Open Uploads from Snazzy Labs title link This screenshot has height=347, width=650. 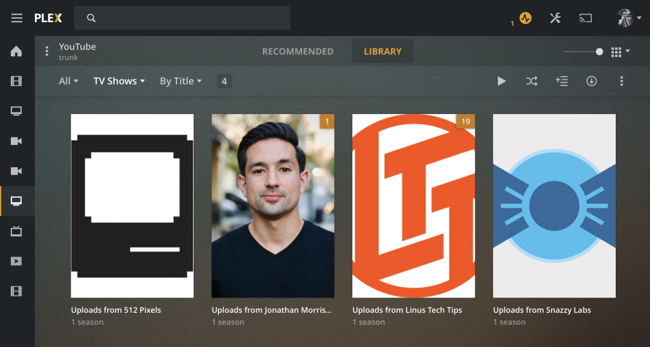click(x=542, y=310)
